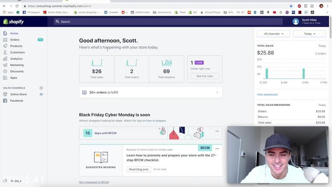Select Discounts in the sidebar menu

(17, 71)
